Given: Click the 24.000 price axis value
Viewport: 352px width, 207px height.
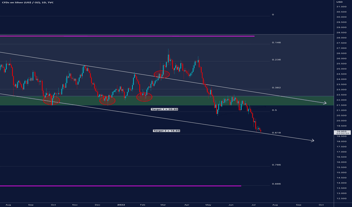Looking at the screenshot, I should point(341,79).
